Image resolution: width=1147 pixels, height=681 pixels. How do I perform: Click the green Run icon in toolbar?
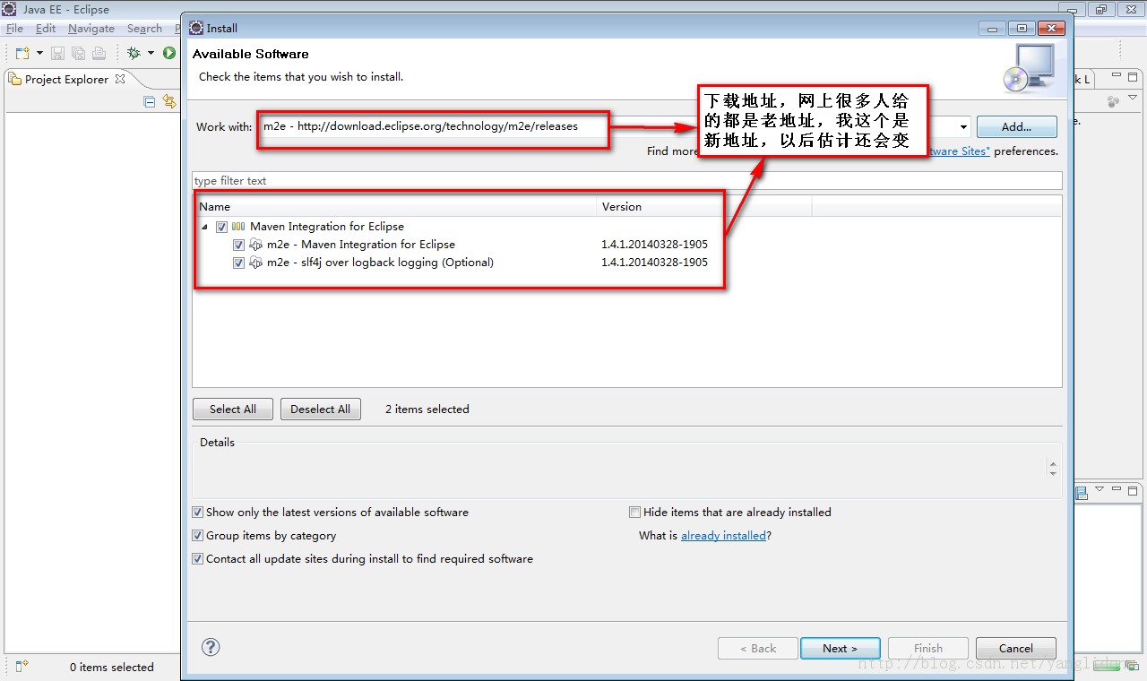[168, 54]
